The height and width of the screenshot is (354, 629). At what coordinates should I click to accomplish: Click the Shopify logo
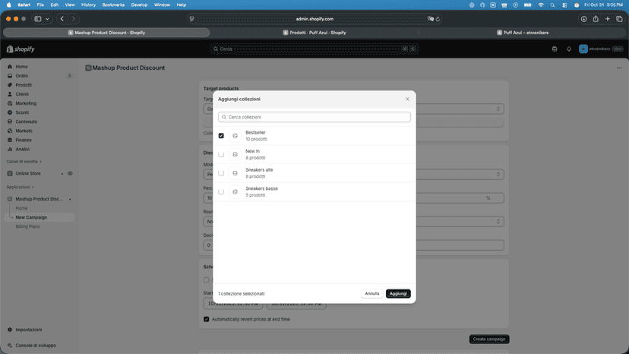tap(21, 49)
